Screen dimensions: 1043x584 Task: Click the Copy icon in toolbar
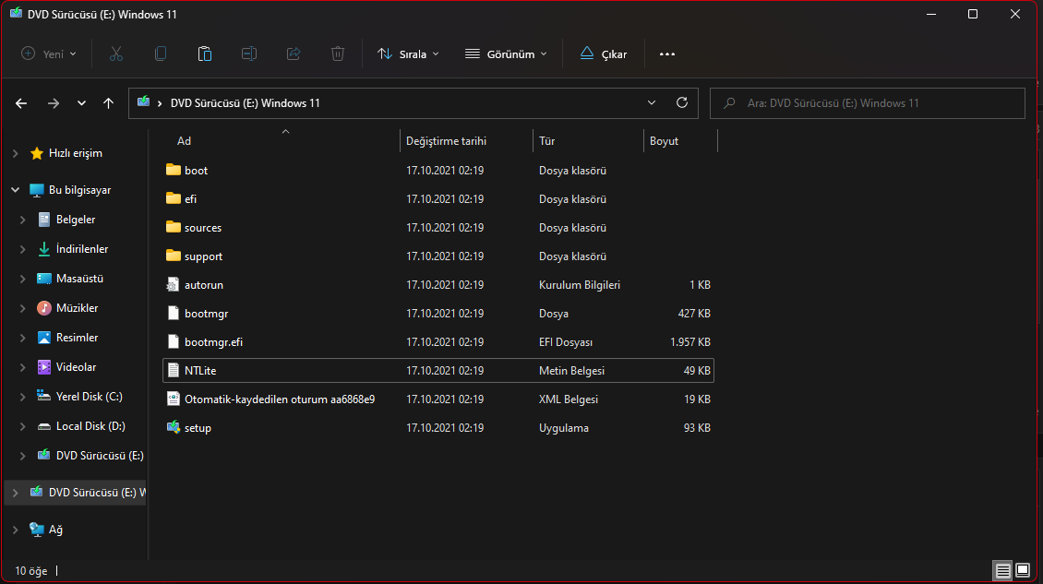(x=161, y=54)
